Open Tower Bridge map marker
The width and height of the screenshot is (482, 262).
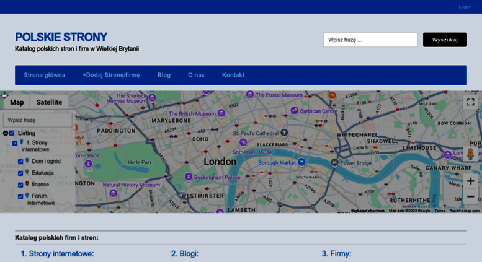(x=334, y=162)
